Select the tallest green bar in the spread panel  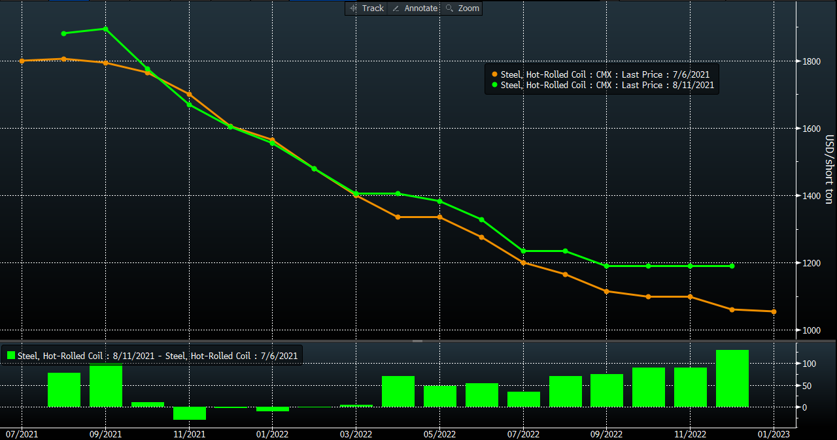point(732,378)
